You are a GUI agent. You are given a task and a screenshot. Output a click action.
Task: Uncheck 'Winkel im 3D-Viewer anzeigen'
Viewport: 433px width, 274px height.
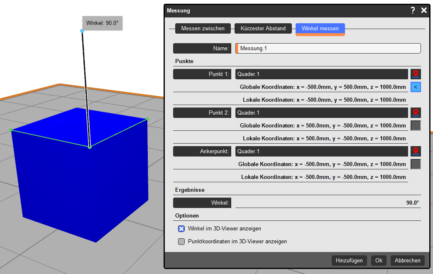tap(181, 229)
